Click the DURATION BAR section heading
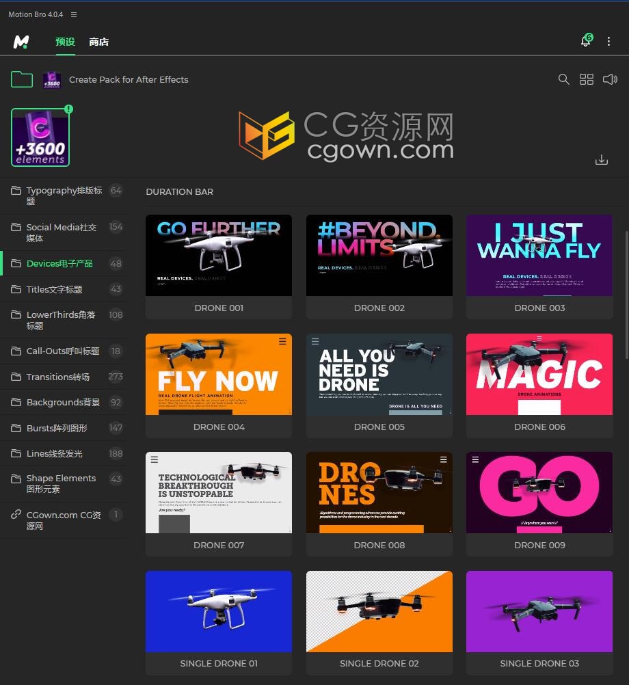This screenshot has height=685, width=629. [x=180, y=192]
